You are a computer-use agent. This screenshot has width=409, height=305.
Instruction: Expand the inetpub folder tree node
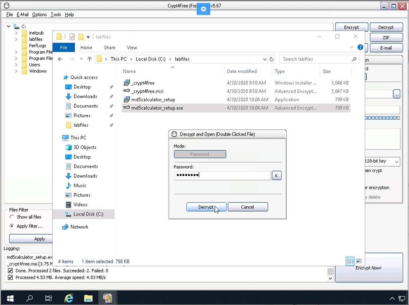16,33
